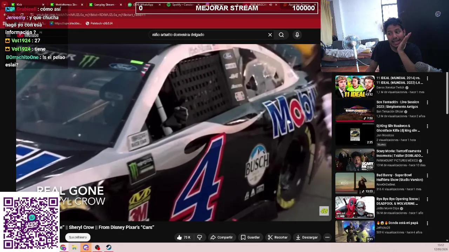449x252 pixels.
Task: Visit the 'PARAMOUNT PICTURES MÉXICO' channel
Action: (397, 161)
